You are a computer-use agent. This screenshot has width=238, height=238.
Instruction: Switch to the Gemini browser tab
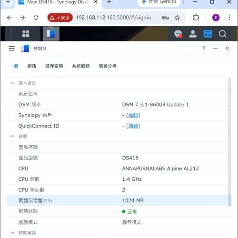pos(159,2)
